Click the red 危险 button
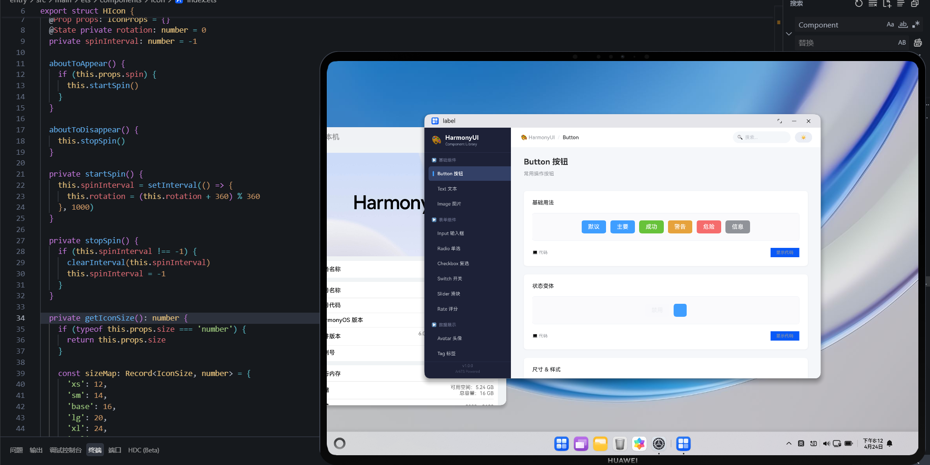This screenshot has width=930, height=465. (709, 227)
